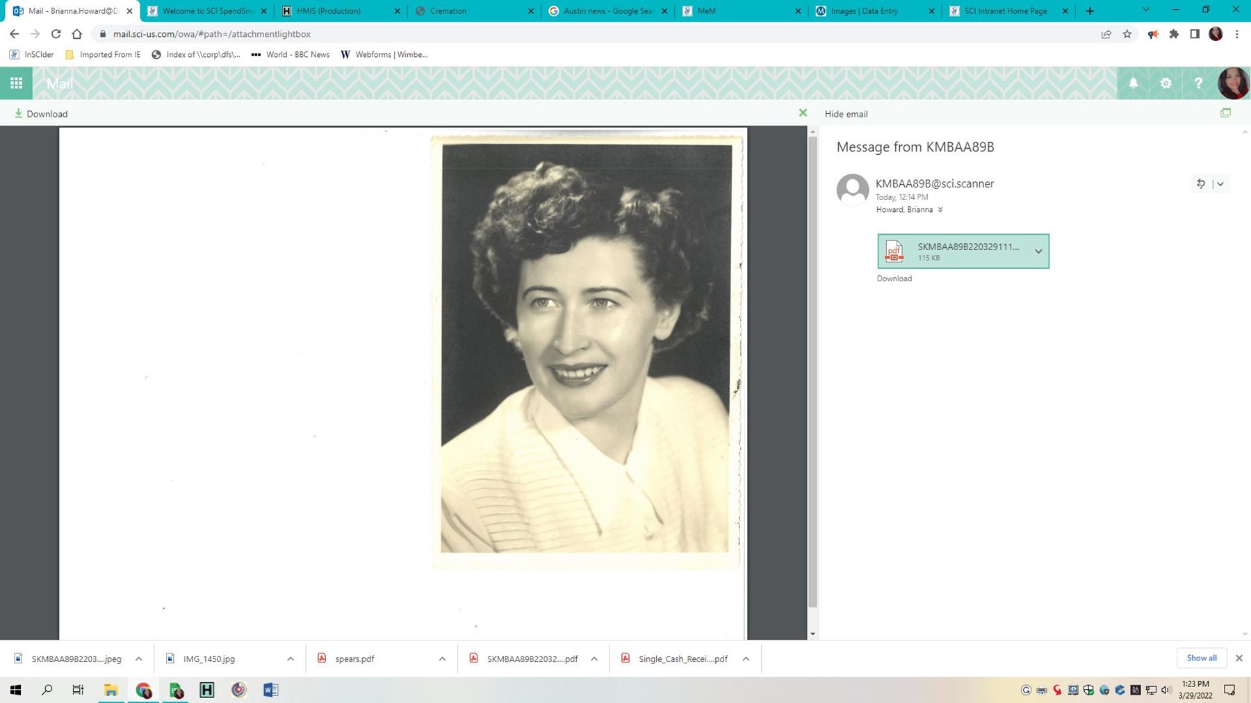Click the Download icon above the photo preview
1251x703 pixels.
(x=17, y=113)
